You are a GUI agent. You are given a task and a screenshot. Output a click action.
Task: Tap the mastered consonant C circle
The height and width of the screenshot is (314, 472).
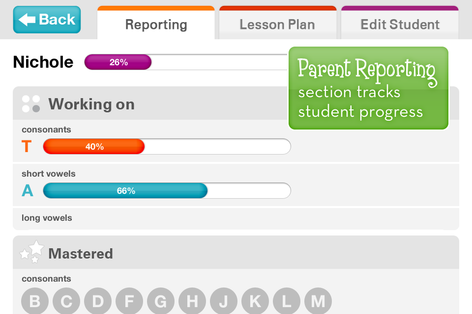pos(66,301)
